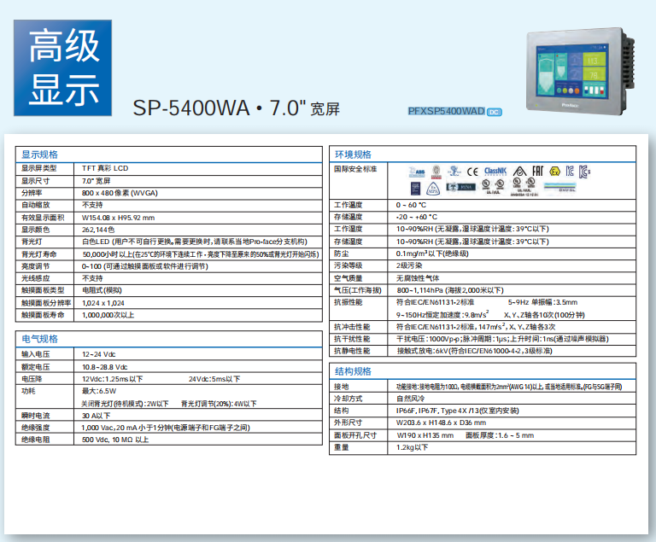This screenshot has width=656, height=542.
Task: Click the Bureau Veritas seal logo
Action: point(436,172)
